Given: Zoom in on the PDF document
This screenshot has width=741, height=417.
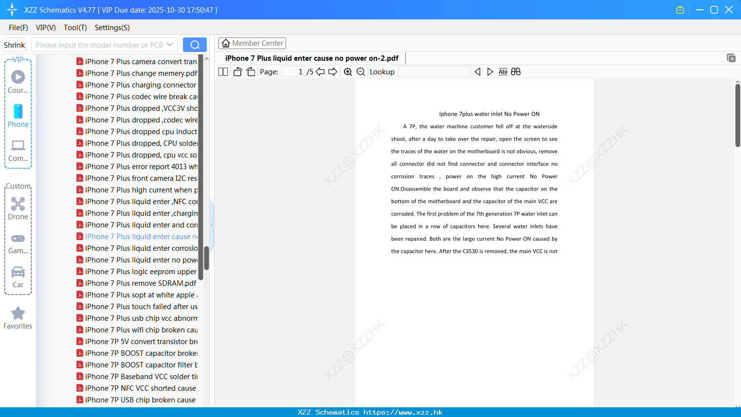Looking at the screenshot, I should pyautogui.click(x=348, y=72).
